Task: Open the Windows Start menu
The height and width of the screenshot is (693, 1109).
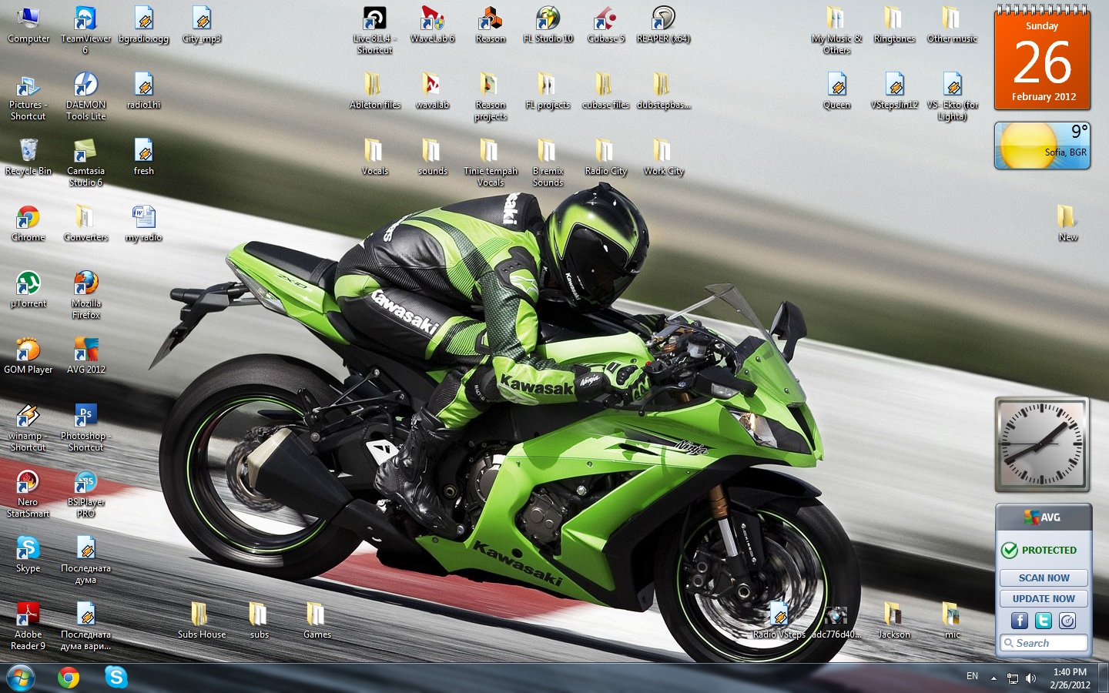Action: point(21,678)
